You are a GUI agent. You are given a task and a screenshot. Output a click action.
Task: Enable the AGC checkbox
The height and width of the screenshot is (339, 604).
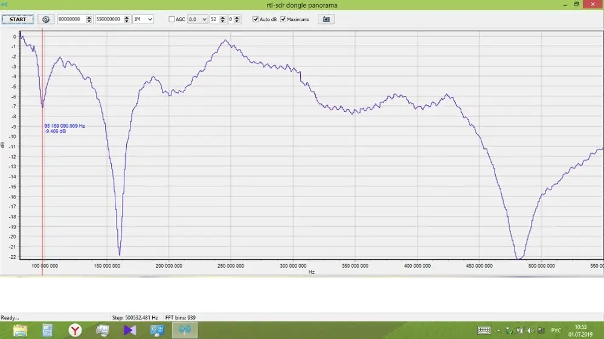(x=172, y=19)
